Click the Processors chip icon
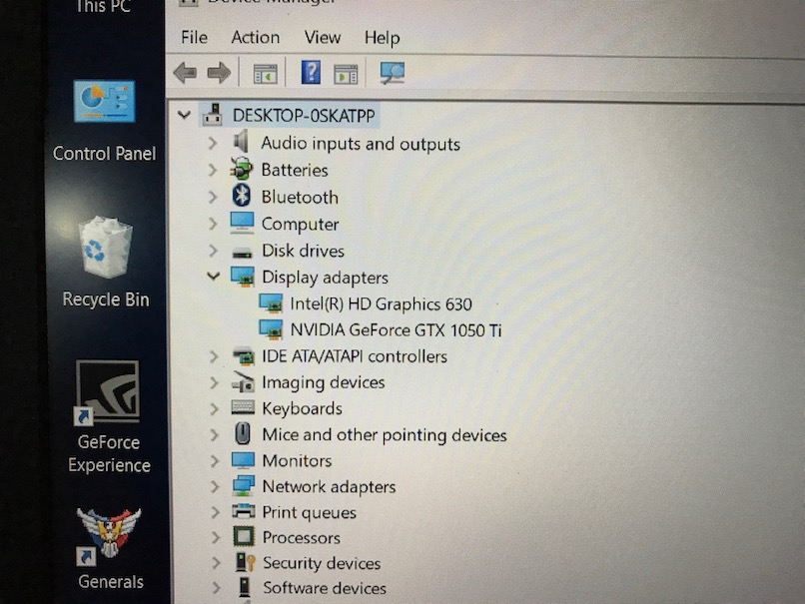This screenshot has width=805, height=604. [244, 537]
